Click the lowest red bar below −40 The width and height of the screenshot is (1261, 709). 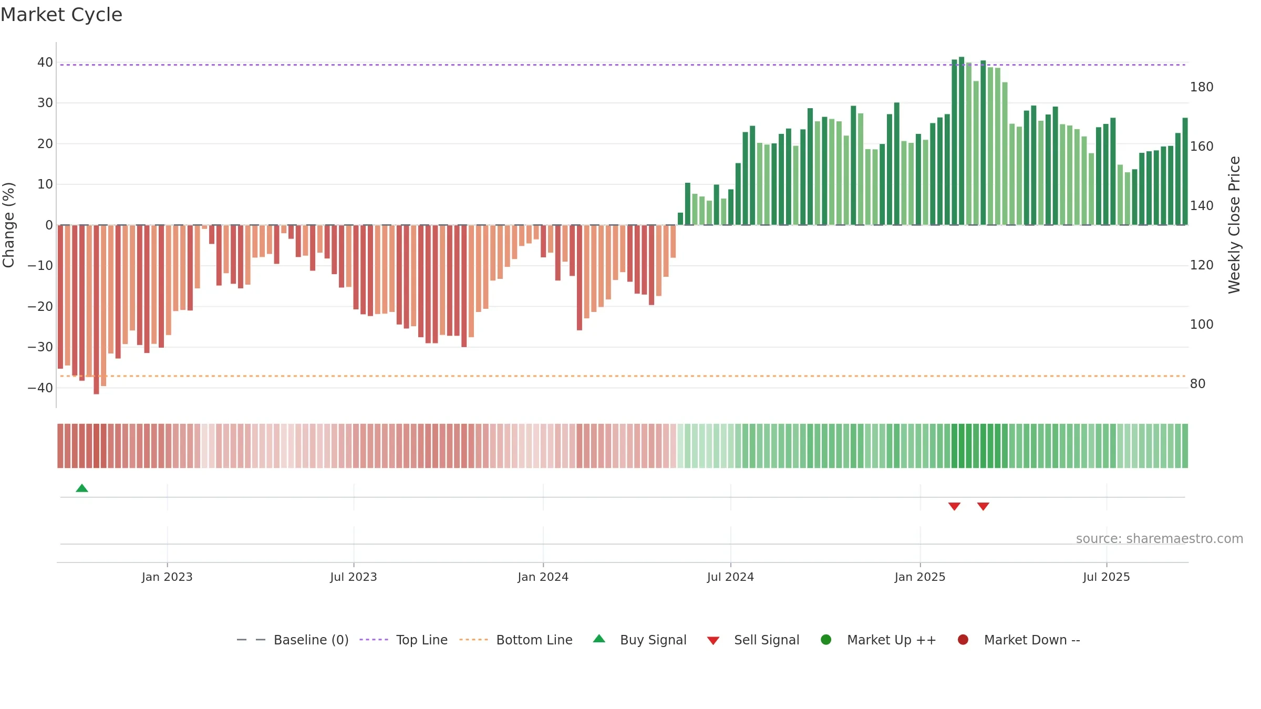click(x=96, y=310)
